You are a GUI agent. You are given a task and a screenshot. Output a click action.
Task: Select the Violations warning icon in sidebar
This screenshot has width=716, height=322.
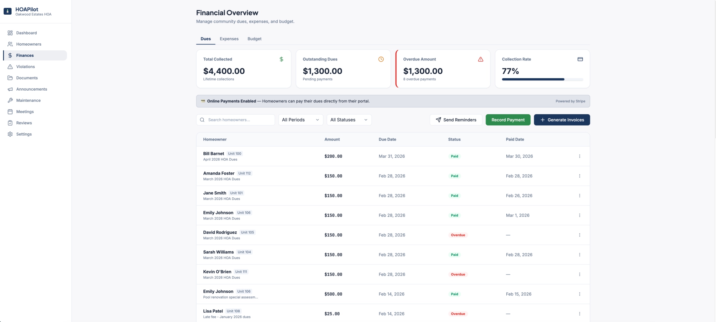pyautogui.click(x=10, y=66)
